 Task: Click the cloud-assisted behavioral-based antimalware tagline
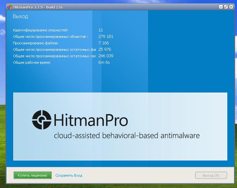(126, 135)
